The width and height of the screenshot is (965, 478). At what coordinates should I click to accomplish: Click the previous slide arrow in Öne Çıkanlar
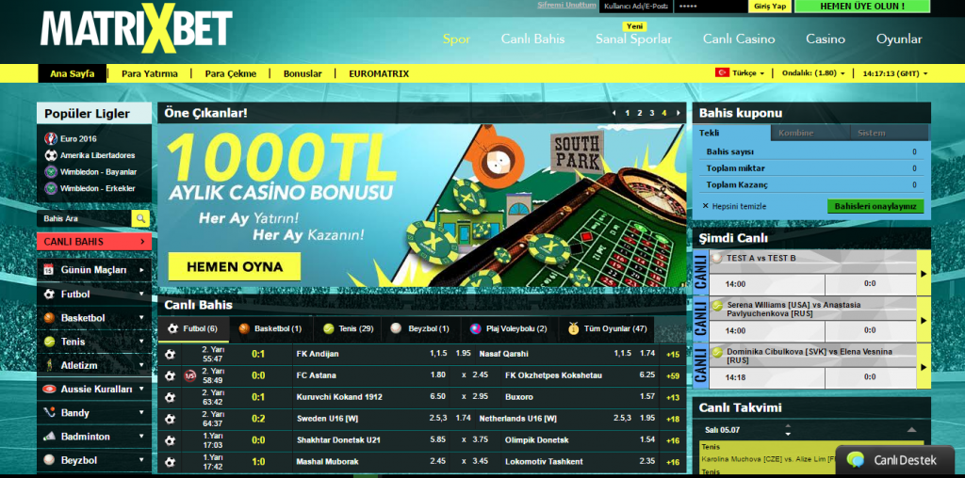coord(613,113)
